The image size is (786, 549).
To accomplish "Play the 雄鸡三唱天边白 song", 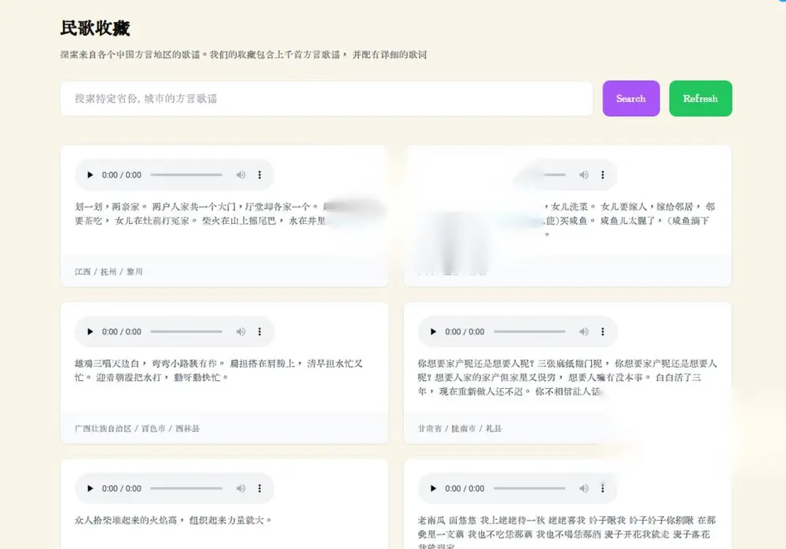I will pyautogui.click(x=90, y=331).
